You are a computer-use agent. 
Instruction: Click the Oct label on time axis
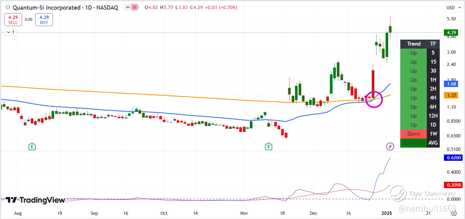[x=164, y=213]
